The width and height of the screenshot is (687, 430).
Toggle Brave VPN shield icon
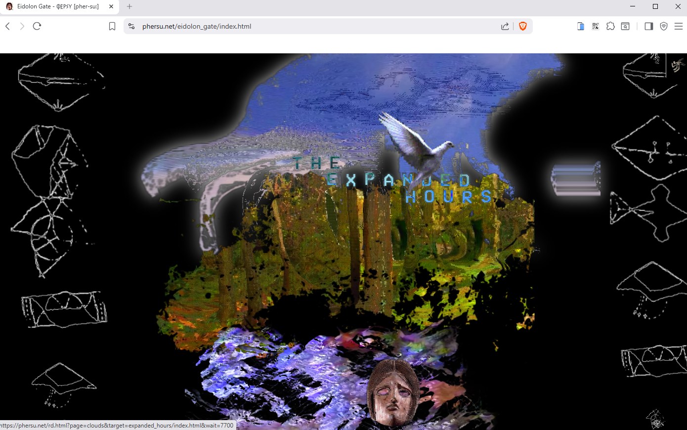point(664,26)
